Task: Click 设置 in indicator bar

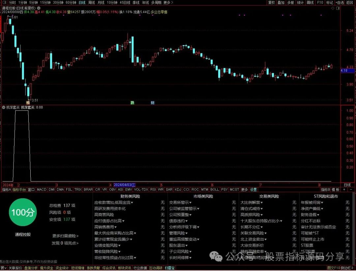Action: (x=253, y=189)
